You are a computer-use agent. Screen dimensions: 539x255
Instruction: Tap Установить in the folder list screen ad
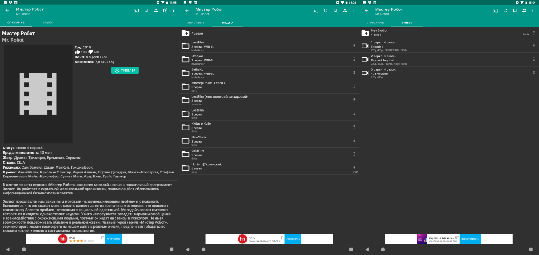pyautogui.click(x=293, y=239)
